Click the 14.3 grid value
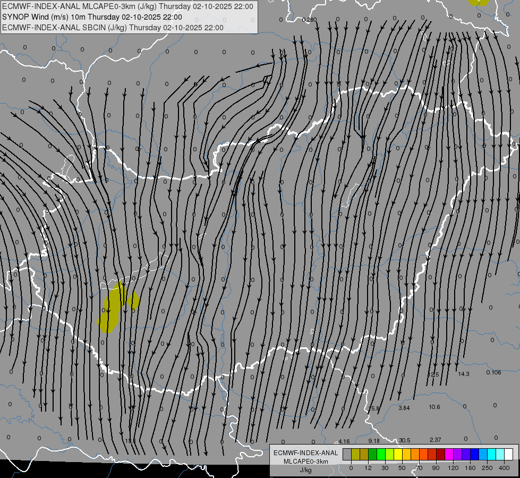Viewport: 520px width, 478px height. [x=464, y=374]
